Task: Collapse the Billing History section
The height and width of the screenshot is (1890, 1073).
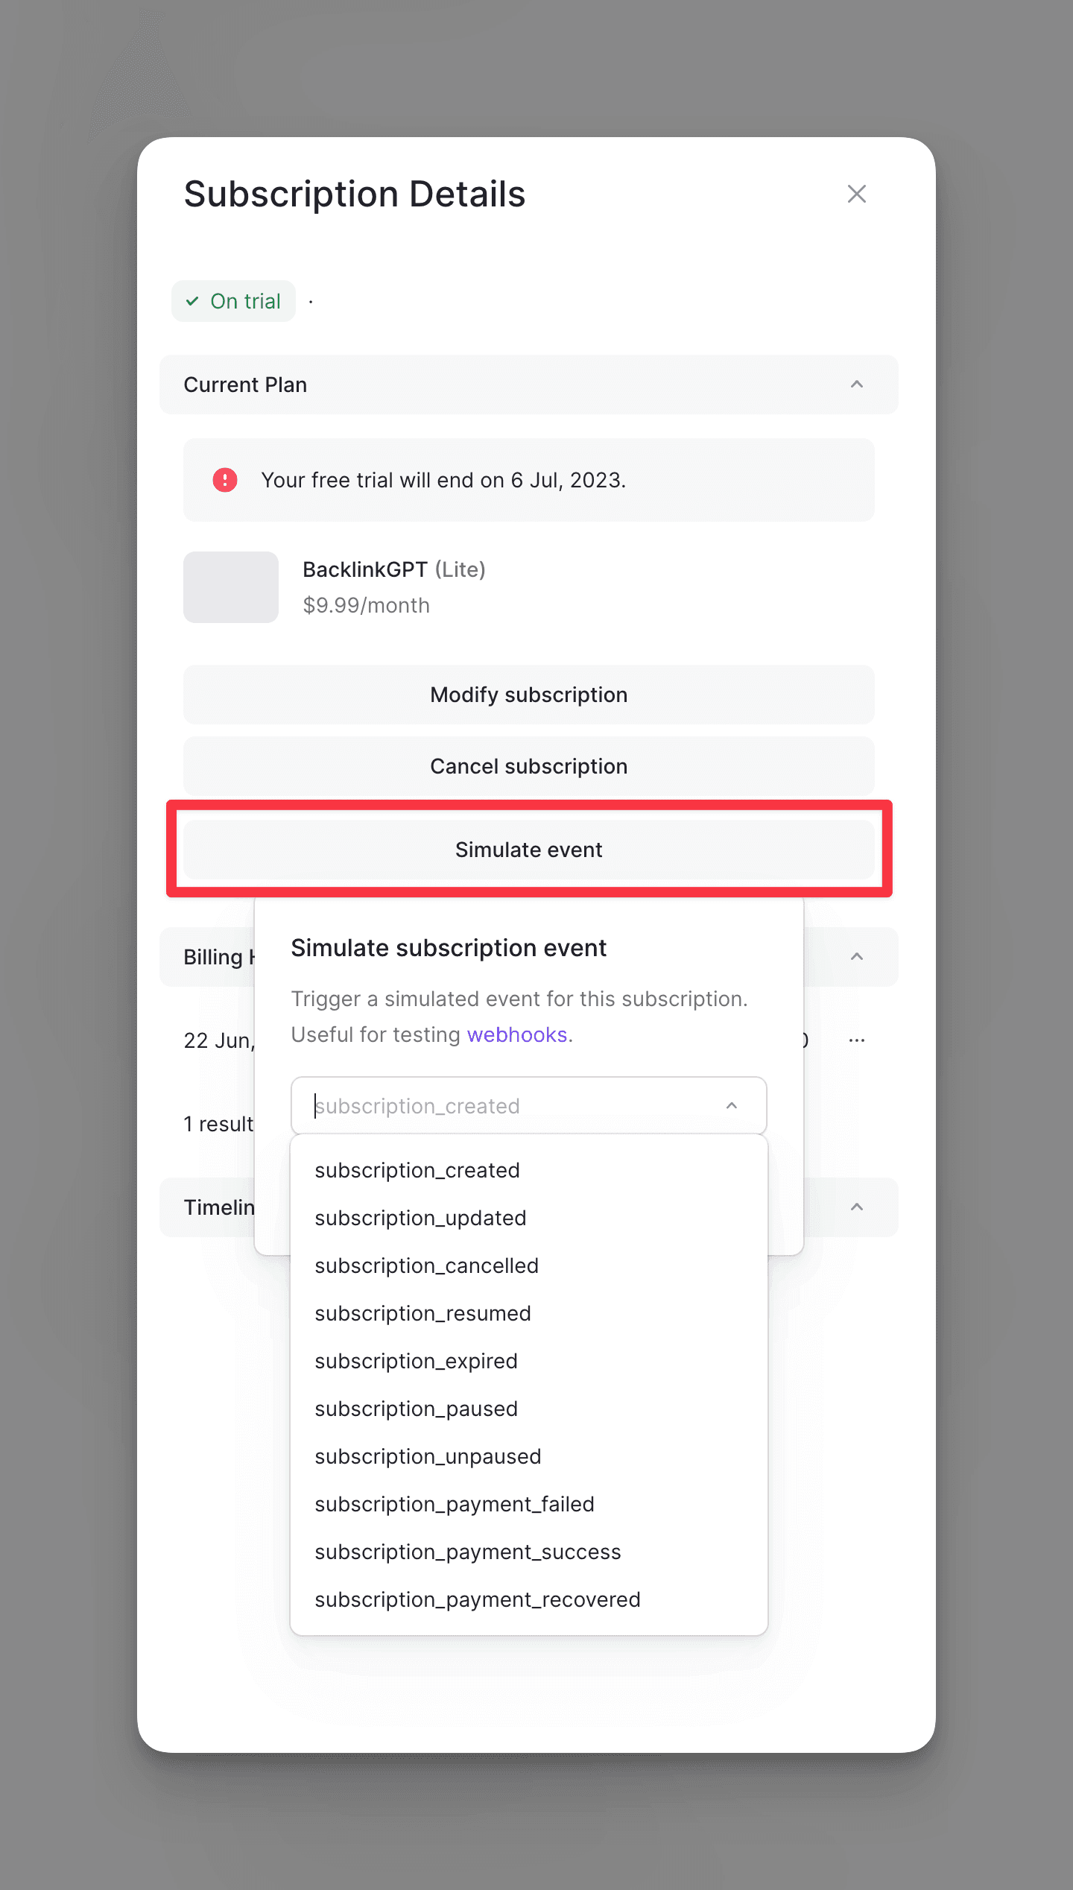Action: (857, 956)
